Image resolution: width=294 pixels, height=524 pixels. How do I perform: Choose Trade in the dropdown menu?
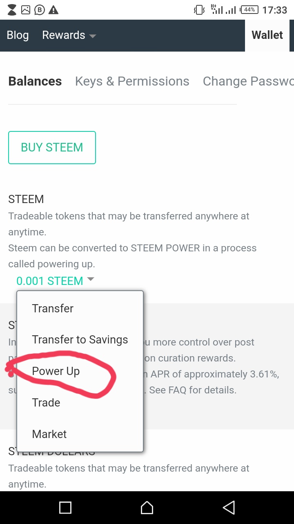[x=46, y=403]
